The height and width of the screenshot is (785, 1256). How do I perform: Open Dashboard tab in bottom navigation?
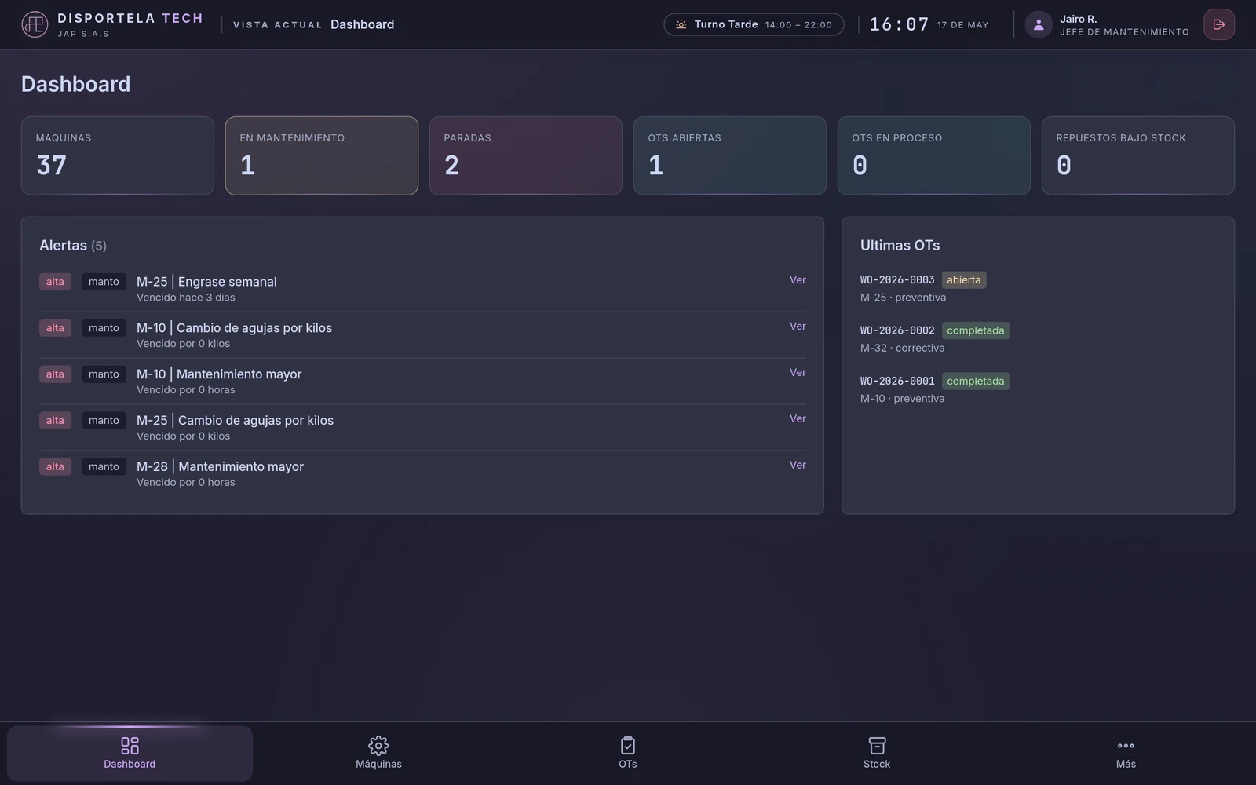point(130,753)
